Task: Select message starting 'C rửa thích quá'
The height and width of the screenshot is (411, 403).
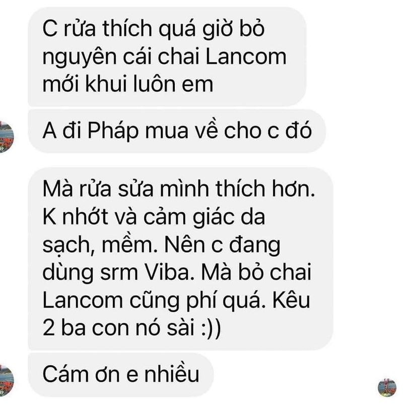Action: (167, 56)
